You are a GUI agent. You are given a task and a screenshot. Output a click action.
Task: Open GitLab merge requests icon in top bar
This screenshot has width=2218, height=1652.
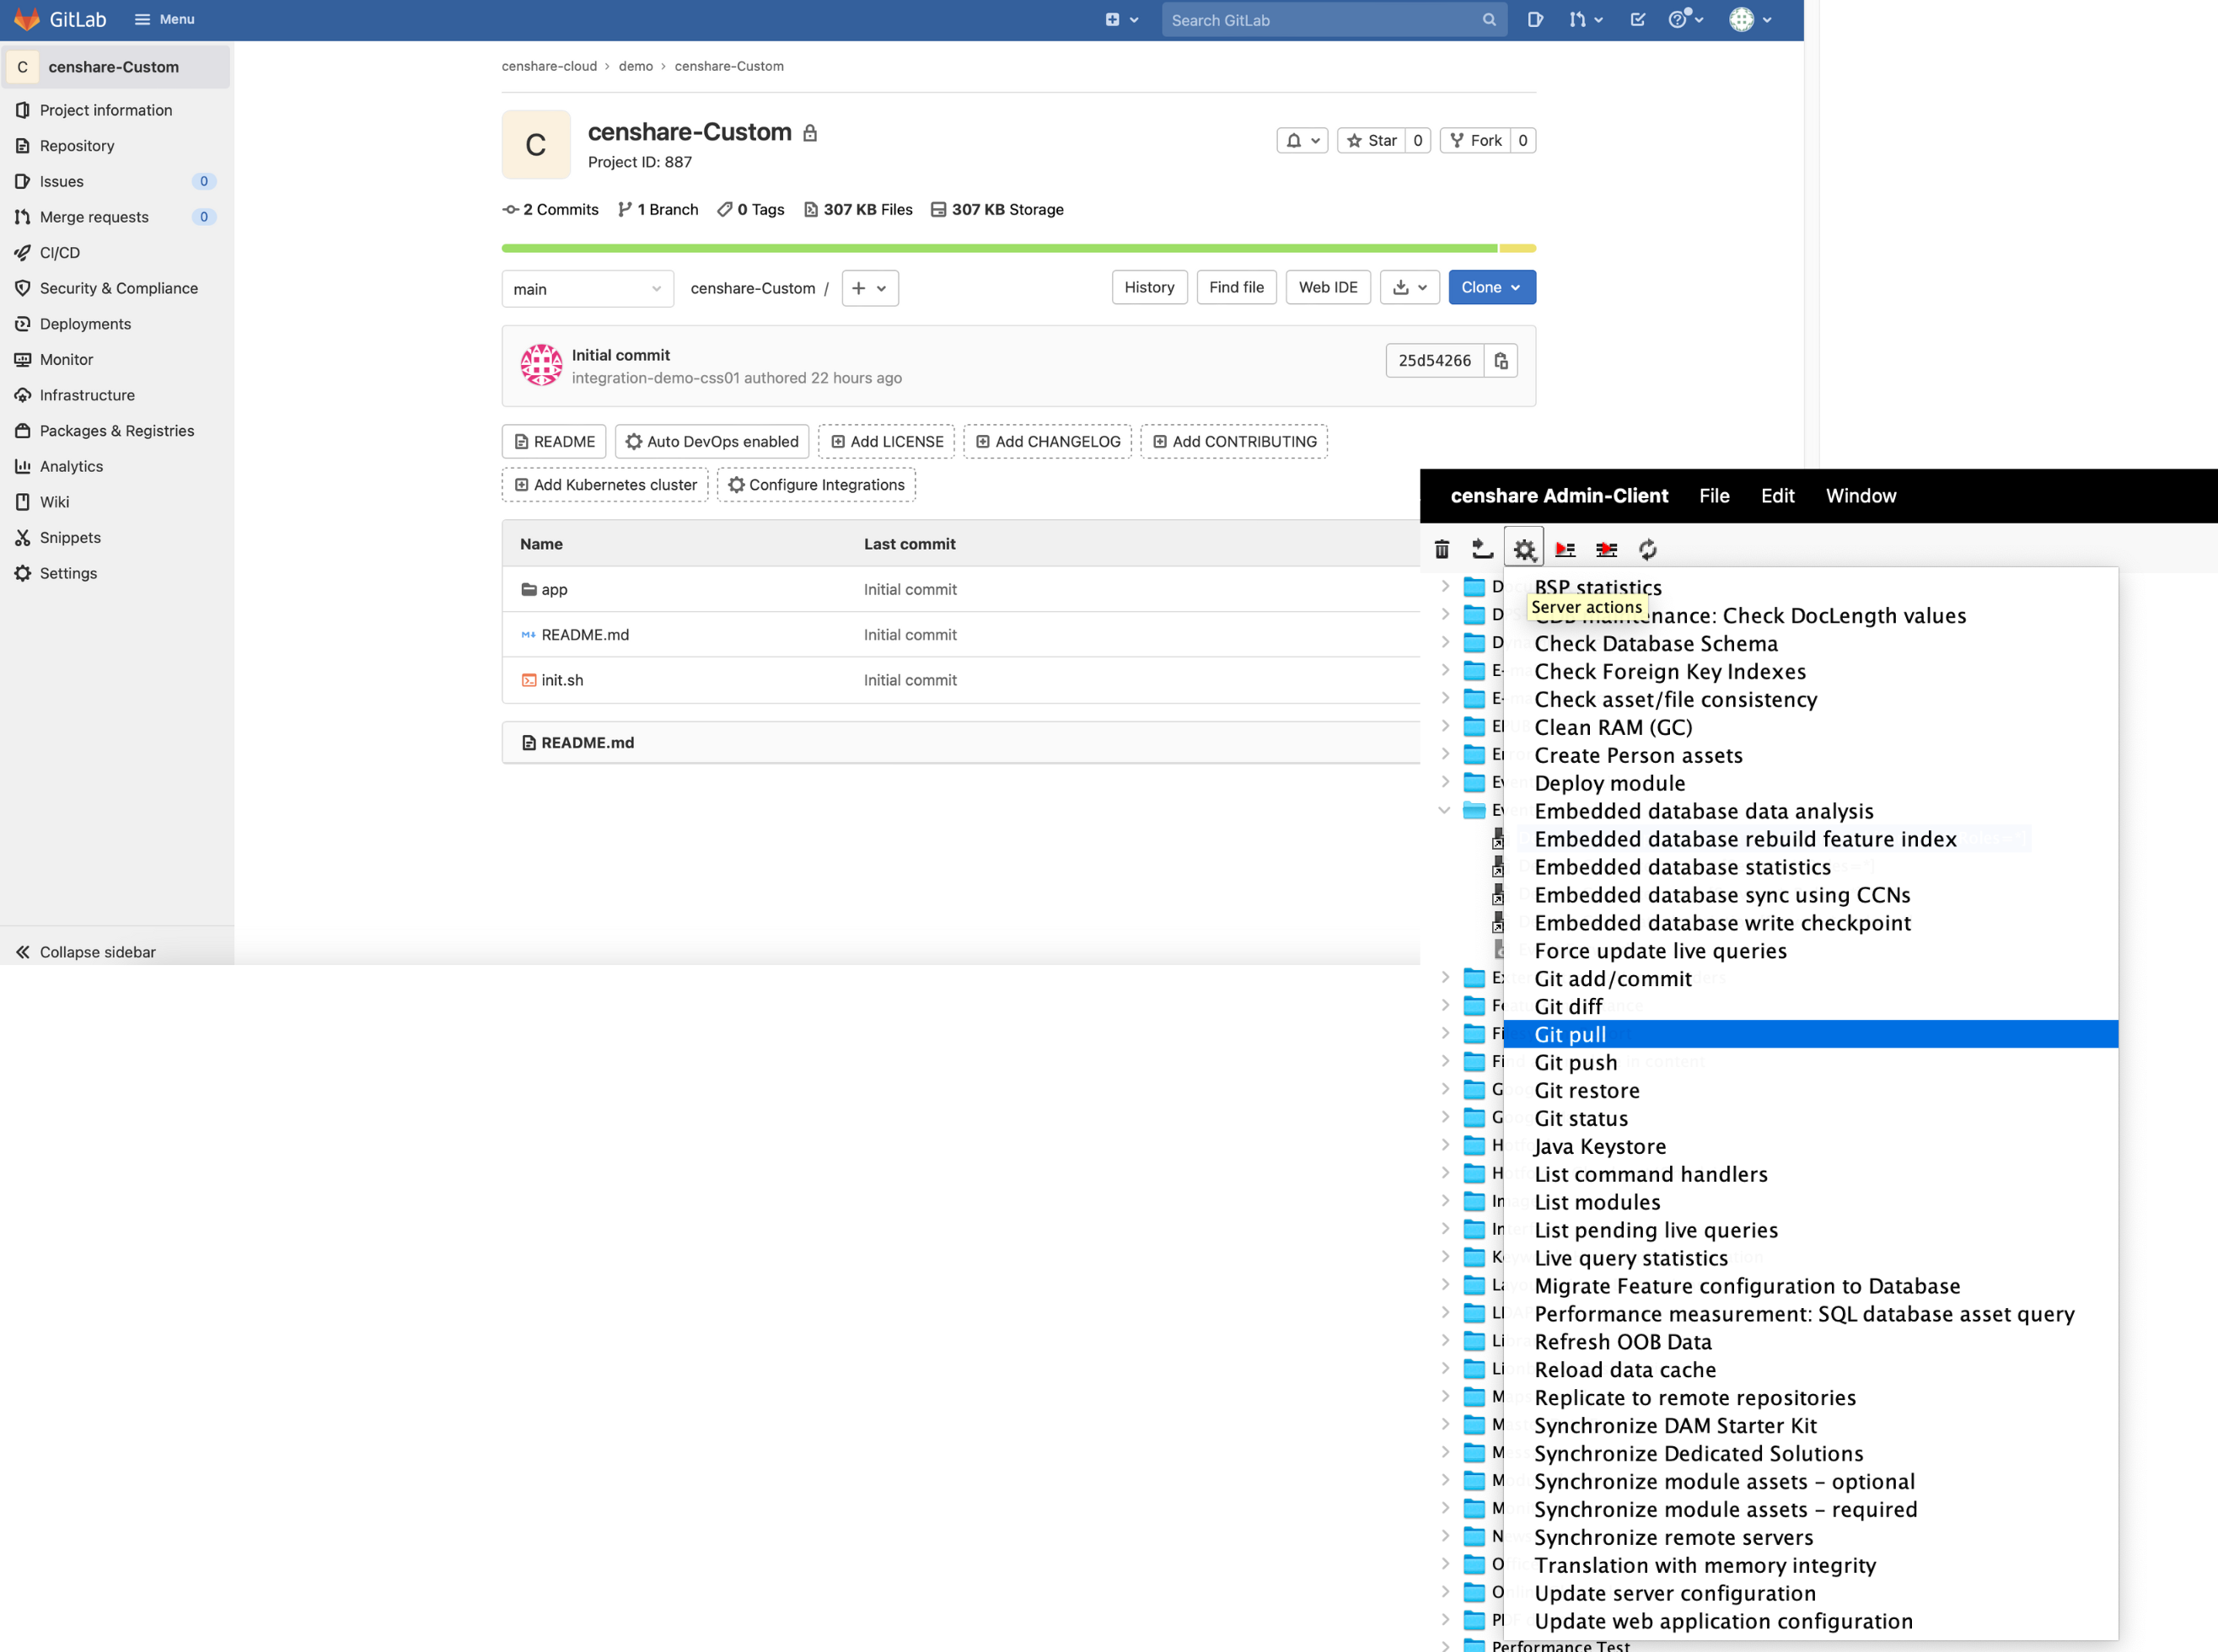coord(1578,19)
